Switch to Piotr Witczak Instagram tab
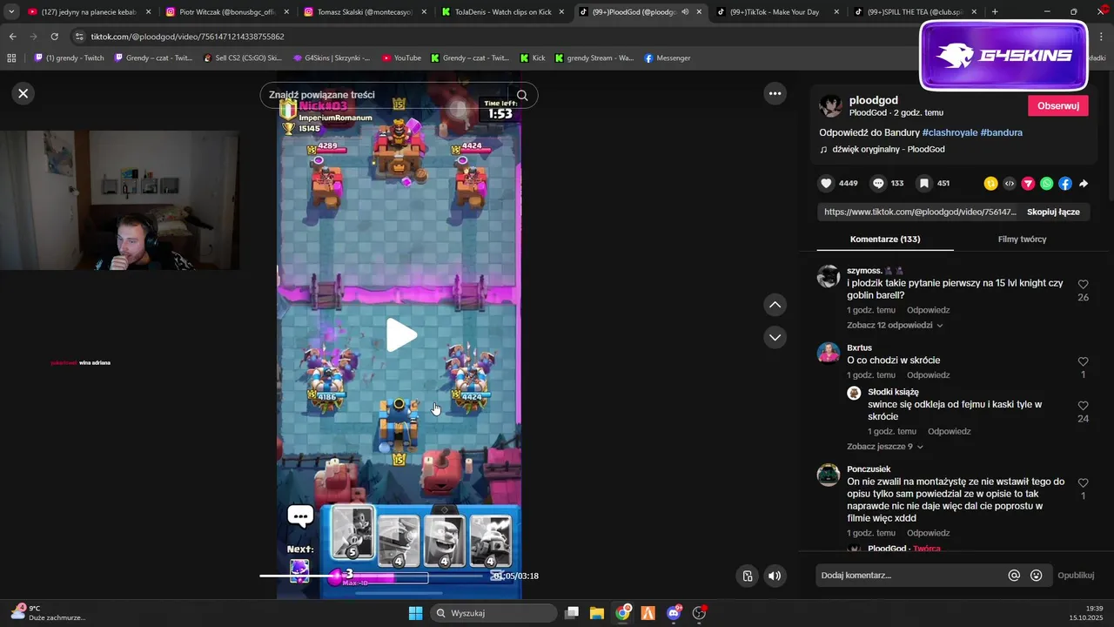The width and height of the screenshot is (1114, 627). tap(226, 12)
